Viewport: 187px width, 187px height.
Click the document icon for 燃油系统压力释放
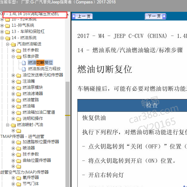24,69
